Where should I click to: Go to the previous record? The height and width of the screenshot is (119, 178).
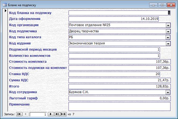click(x=26, y=114)
